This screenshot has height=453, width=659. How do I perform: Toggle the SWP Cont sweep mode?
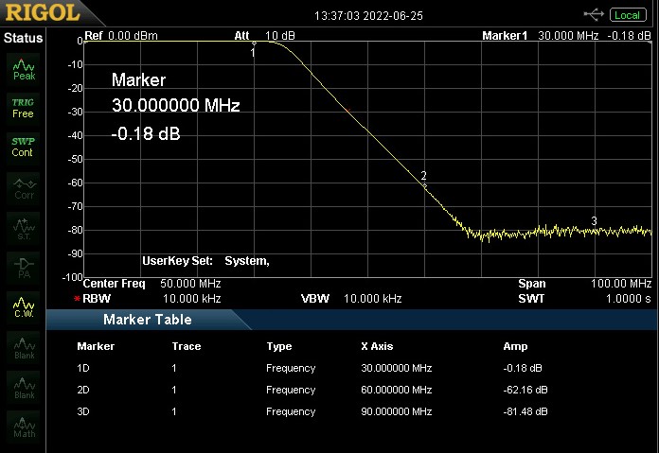point(23,148)
